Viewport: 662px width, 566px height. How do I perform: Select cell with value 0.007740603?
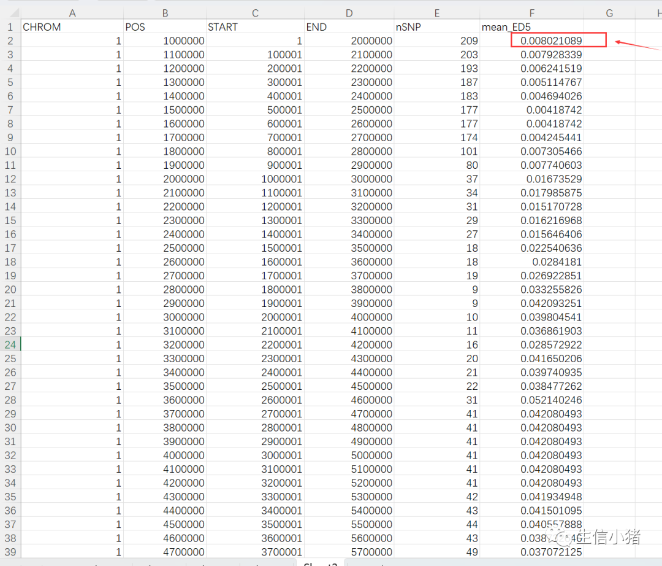[532, 165]
